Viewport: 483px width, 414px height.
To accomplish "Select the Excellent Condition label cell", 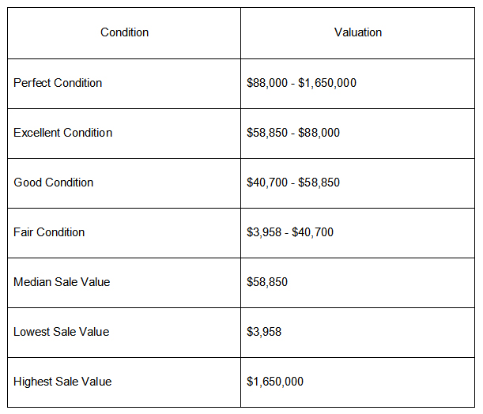I will tap(62, 133).
